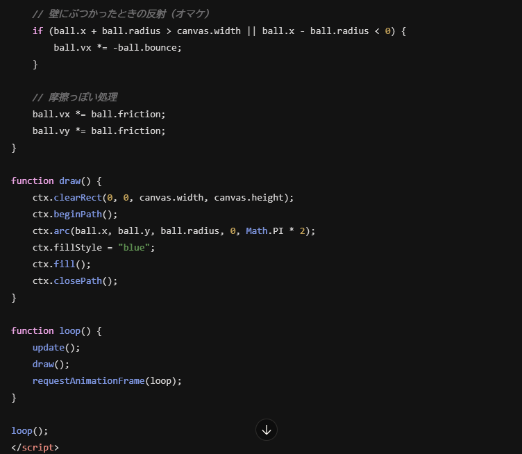Click the scroll-to-bottom arrow button
Screen dimensions: 522x454
click(x=267, y=430)
